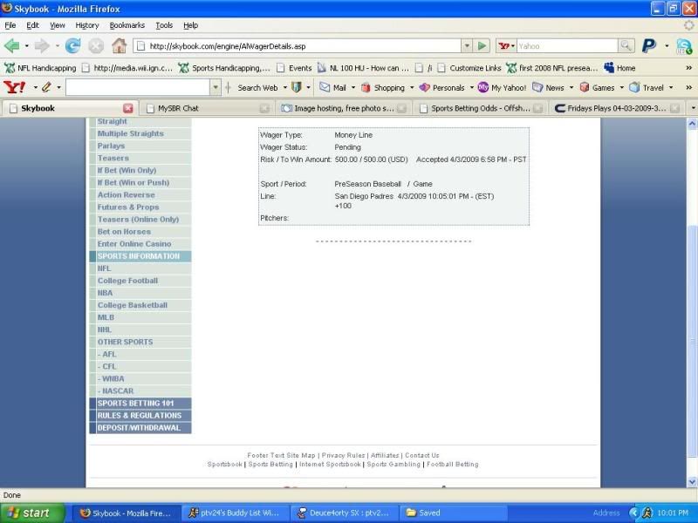Open Futures & Props sidebar link

[x=128, y=207]
